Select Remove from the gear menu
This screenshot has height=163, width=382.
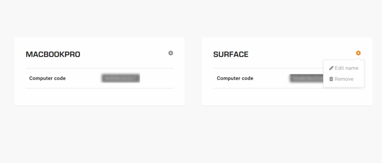point(344,79)
